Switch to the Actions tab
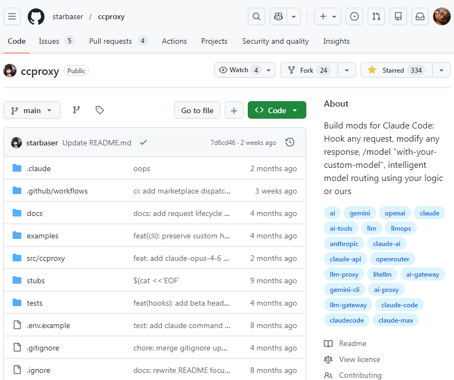 174,41
